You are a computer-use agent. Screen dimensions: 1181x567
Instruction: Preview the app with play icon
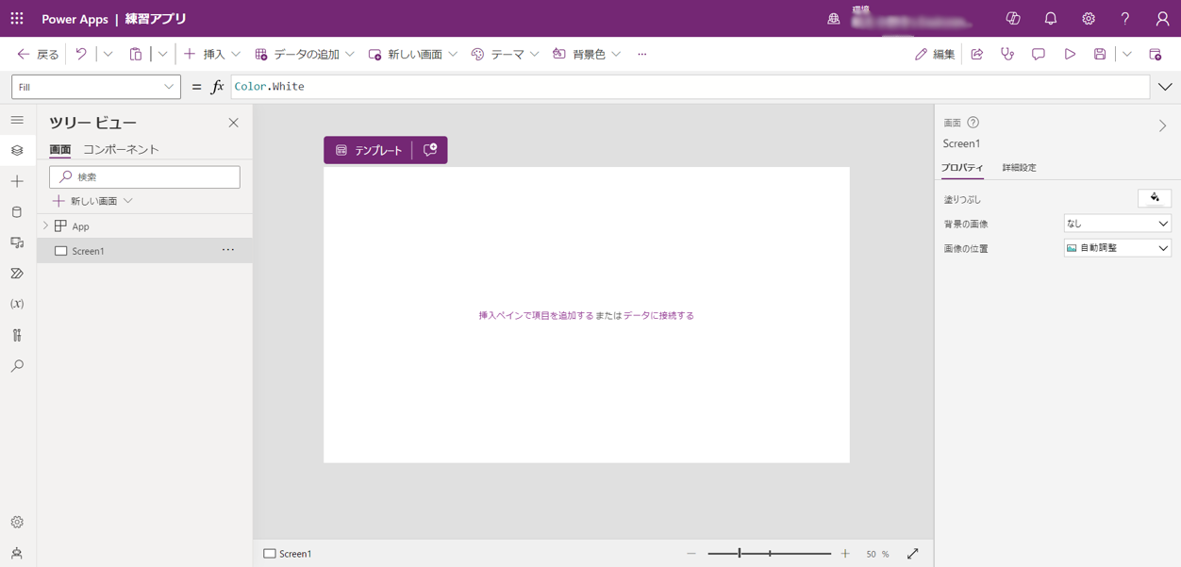(x=1070, y=55)
